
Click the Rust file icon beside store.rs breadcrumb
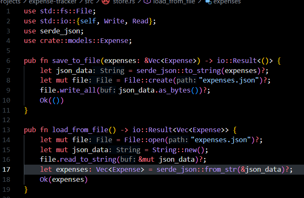(106, 2)
